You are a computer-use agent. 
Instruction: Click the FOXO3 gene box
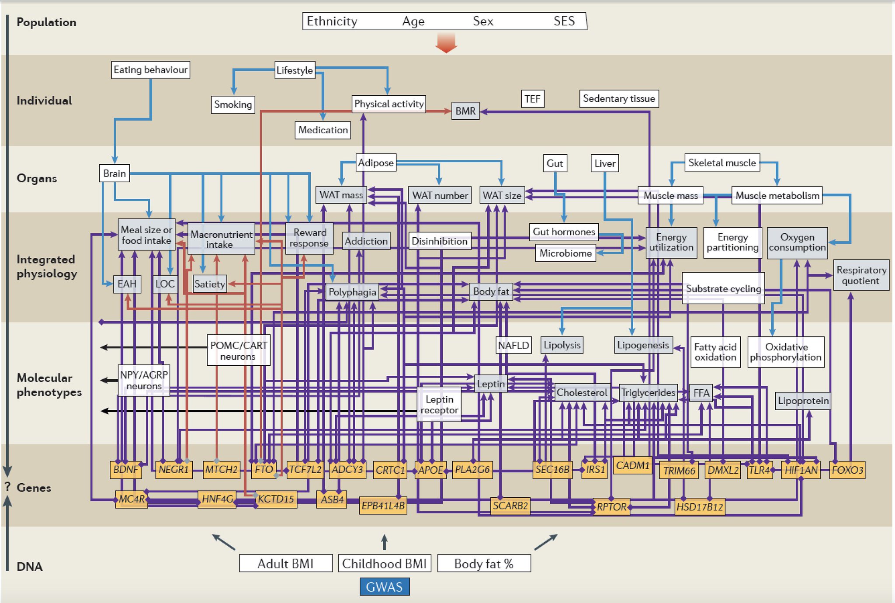(847, 470)
